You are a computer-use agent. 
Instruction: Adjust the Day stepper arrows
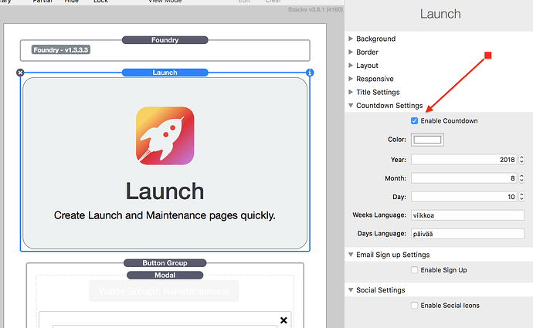point(521,197)
